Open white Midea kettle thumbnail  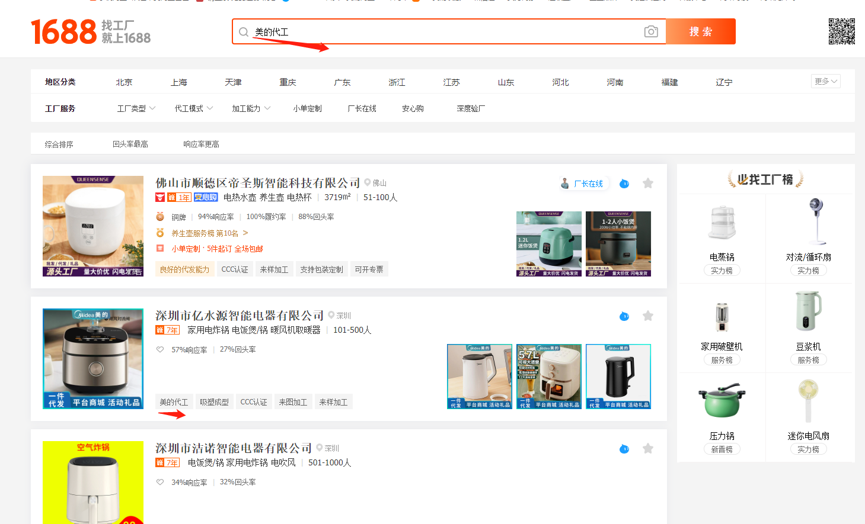click(x=480, y=377)
